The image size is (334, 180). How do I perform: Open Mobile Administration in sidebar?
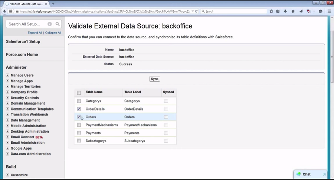(28, 126)
